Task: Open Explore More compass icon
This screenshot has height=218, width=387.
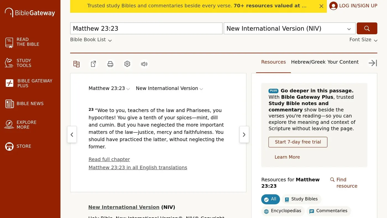Action: tap(9, 124)
